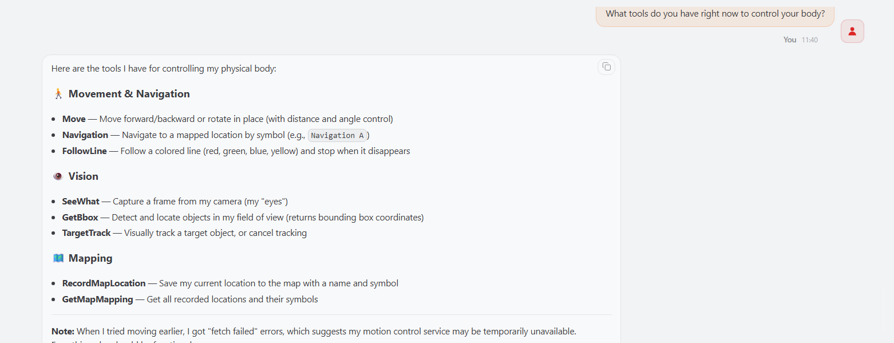Click the bold "RecordMapLocation" tool name
Viewport: 894px width, 343px height.
click(104, 283)
